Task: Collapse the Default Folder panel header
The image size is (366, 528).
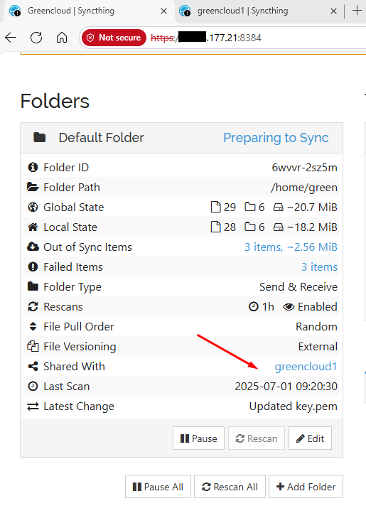Action: [x=181, y=138]
